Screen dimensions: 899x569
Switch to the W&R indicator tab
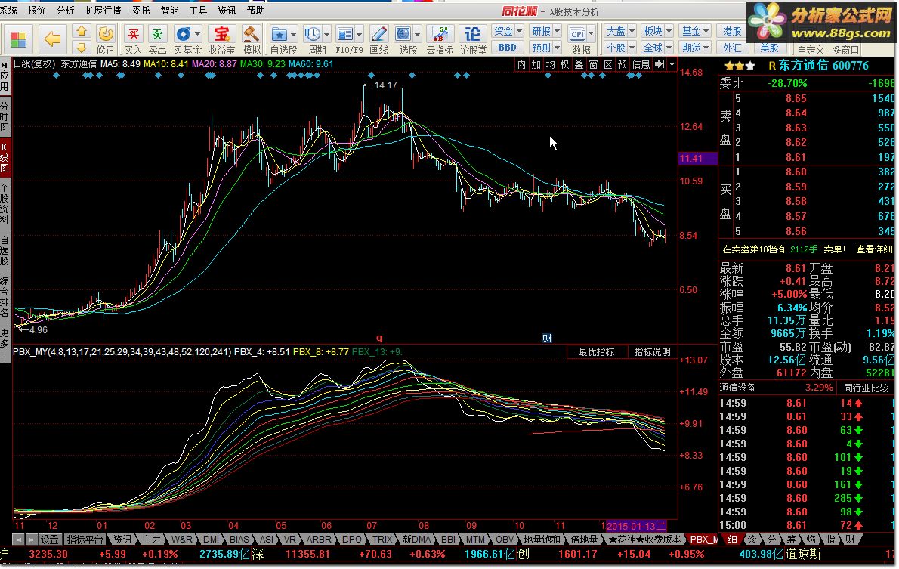click(181, 540)
